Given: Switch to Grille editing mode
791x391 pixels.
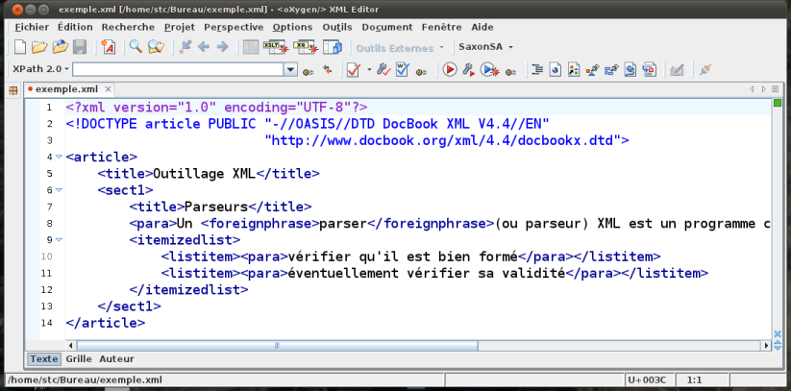Looking at the screenshot, I should [79, 358].
